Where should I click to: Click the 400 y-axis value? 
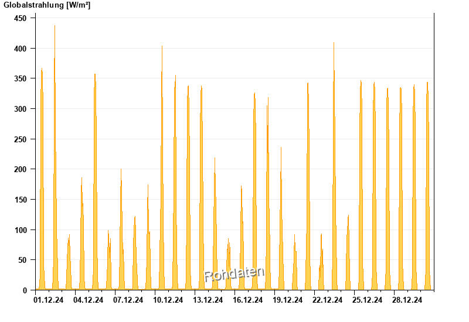click(21, 49)
